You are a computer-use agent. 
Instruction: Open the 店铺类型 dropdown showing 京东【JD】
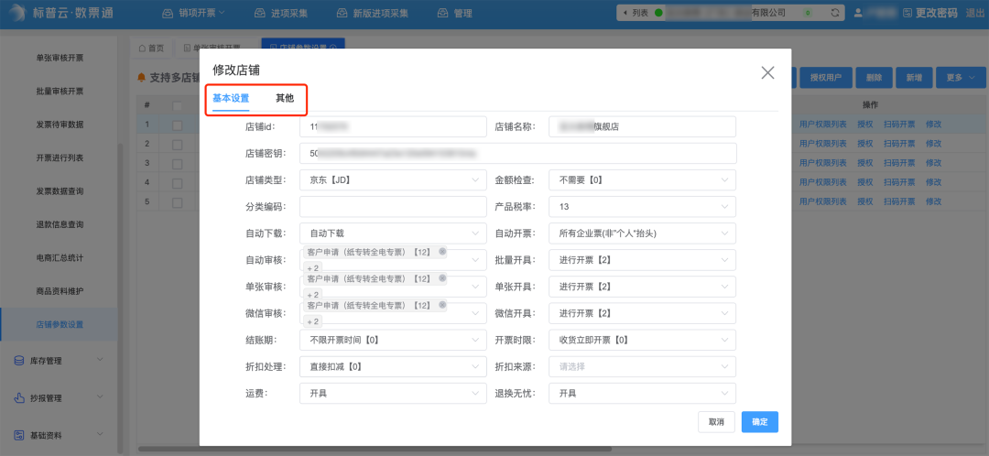point(393,180)
